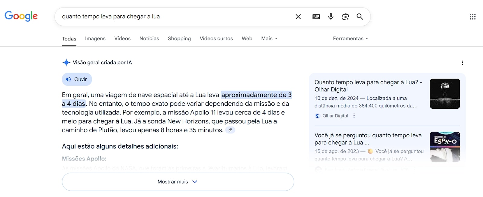Click the Google logo
The image size is (483, 197).
[21, 16]
